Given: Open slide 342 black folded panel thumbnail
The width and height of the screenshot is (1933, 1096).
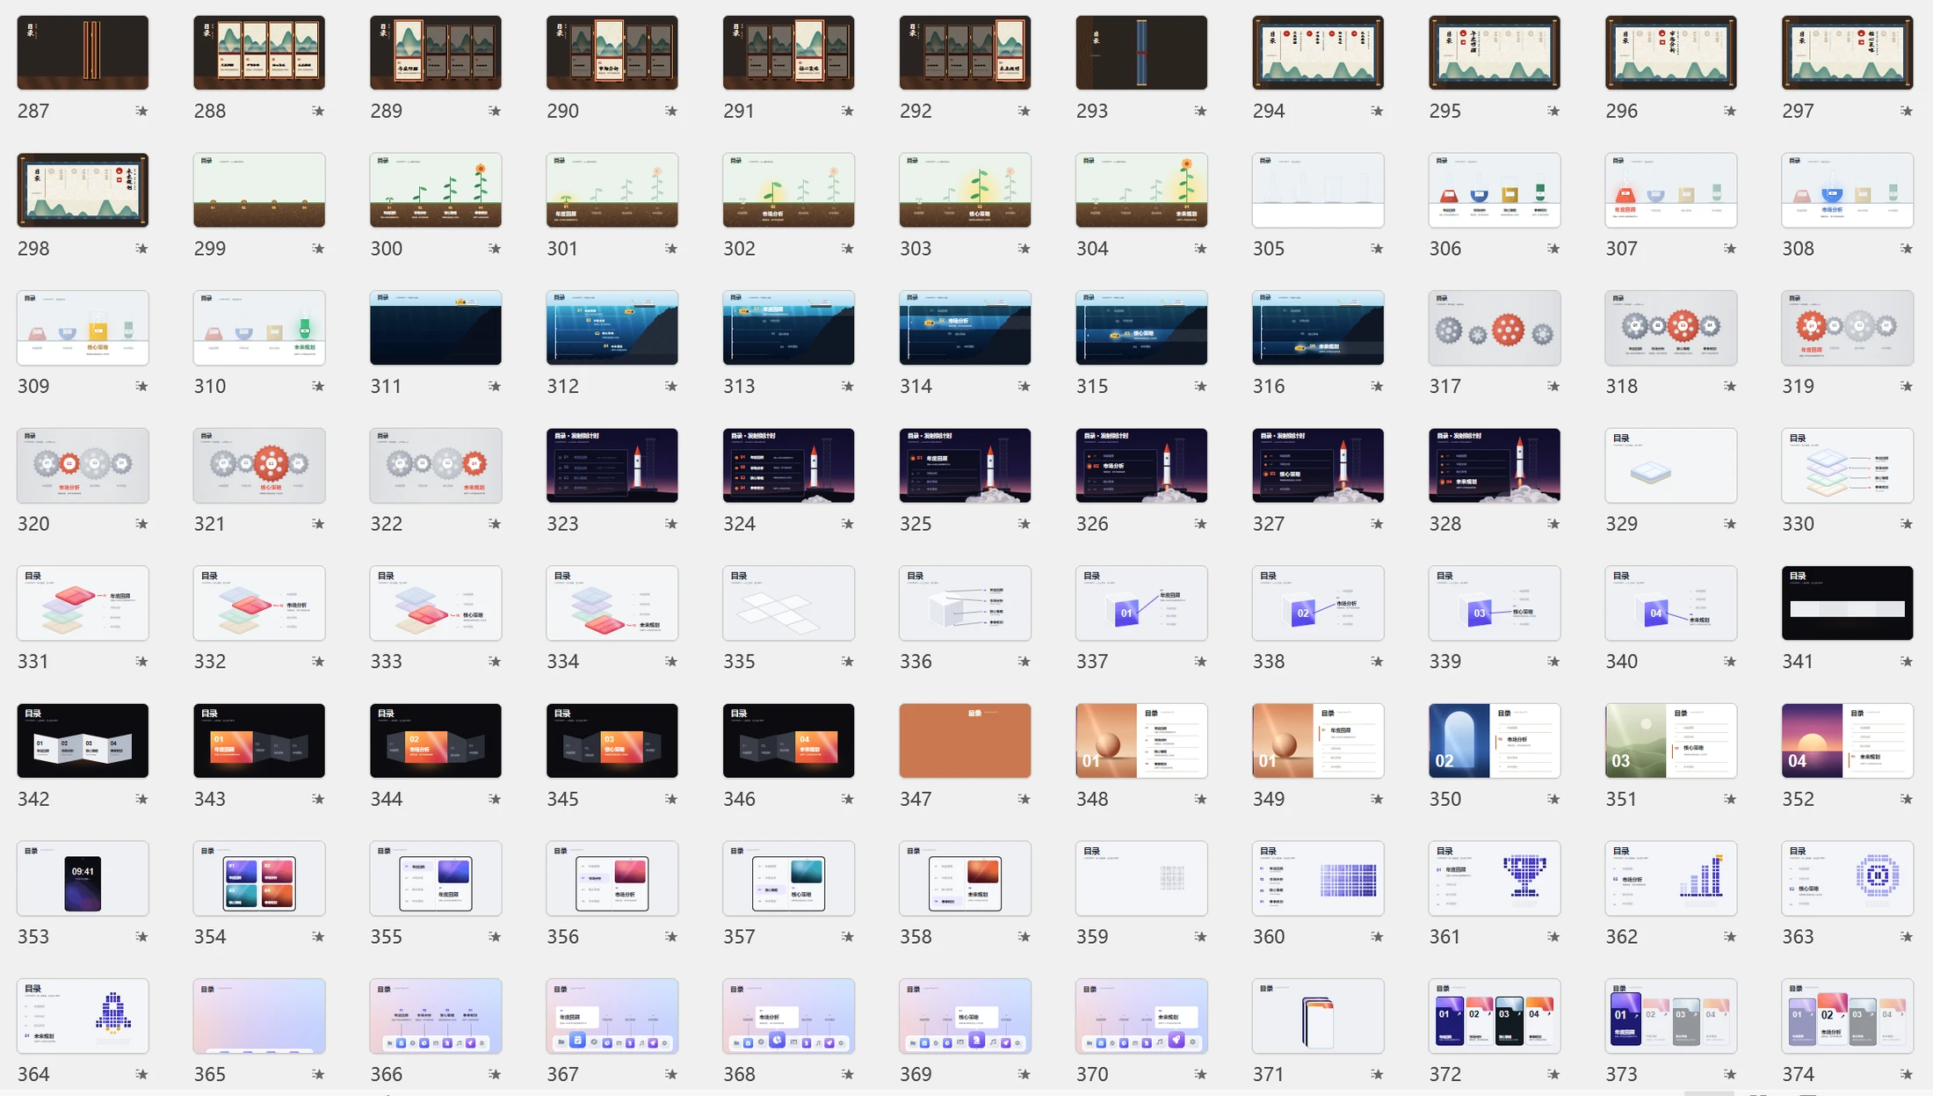Looking at the screenshot, I should click(x=83, y=741).
